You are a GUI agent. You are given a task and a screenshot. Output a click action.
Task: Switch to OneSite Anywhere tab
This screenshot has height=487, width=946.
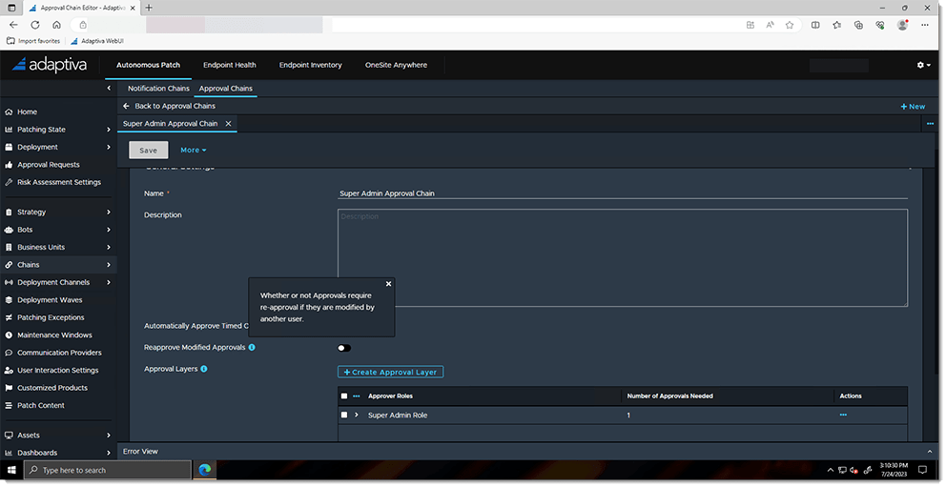[x=396, y=65]
